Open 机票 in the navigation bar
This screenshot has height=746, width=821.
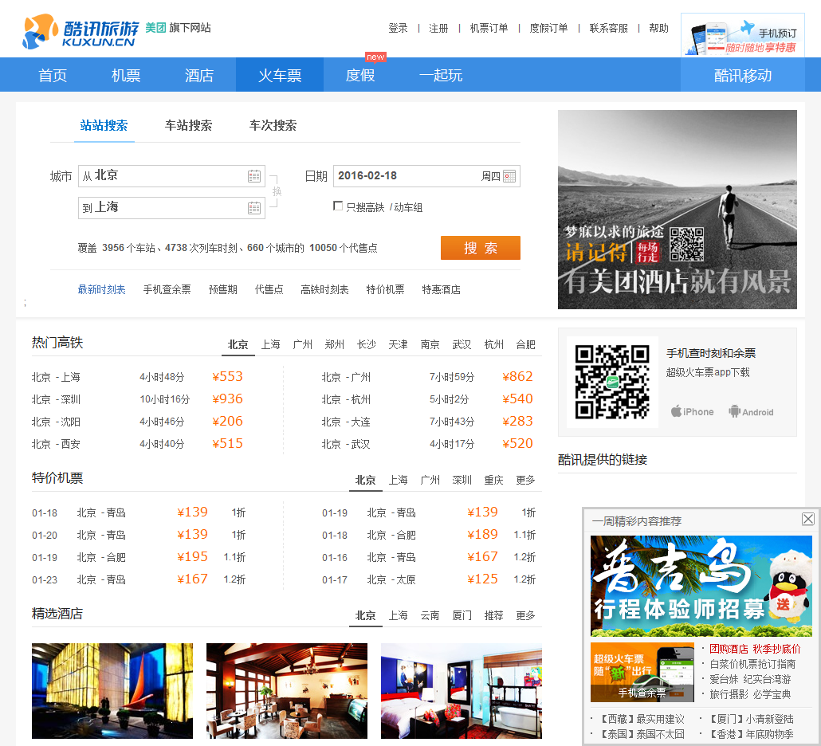pos(126,76)
